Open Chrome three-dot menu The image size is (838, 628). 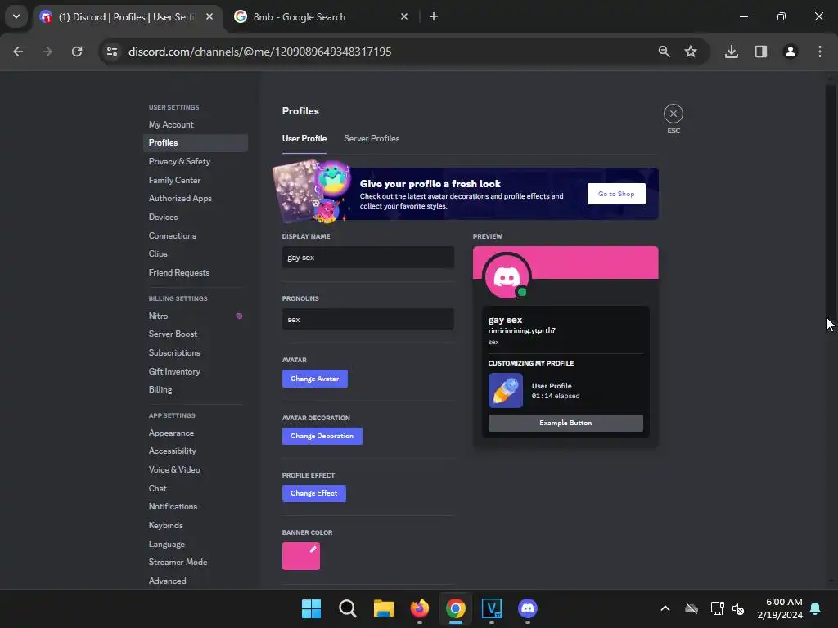pos(819,52)
